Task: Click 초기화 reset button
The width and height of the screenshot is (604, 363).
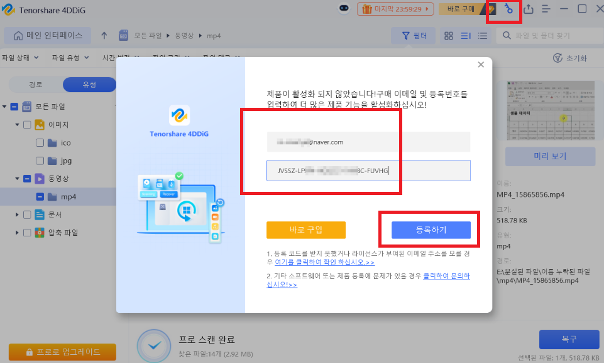Action: point(569,58)
